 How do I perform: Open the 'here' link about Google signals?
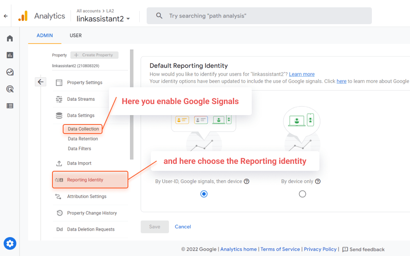(342, 81)
